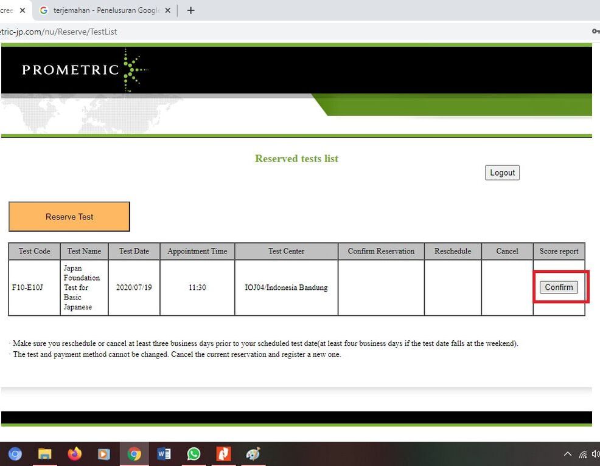Open Firefox from the taskbar
Image resolution: width=600 pixels, height=466 pixels.
pyautogui.click(x=75, y=454)
